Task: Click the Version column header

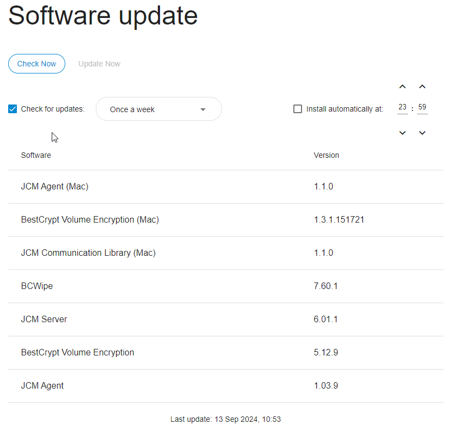Action: click(x=326, y=155)
